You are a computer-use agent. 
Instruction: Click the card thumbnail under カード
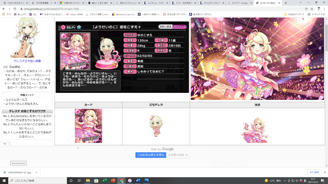pyautogui.click(x=89, y=126)
